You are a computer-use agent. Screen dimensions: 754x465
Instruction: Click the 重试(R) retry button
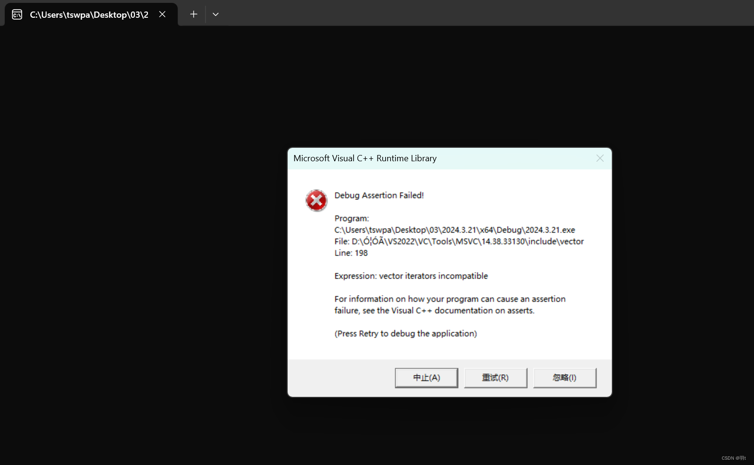496,378
